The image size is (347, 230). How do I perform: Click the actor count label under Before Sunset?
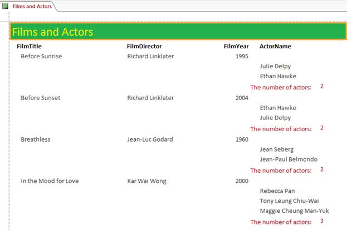click(x=281, y=129)
